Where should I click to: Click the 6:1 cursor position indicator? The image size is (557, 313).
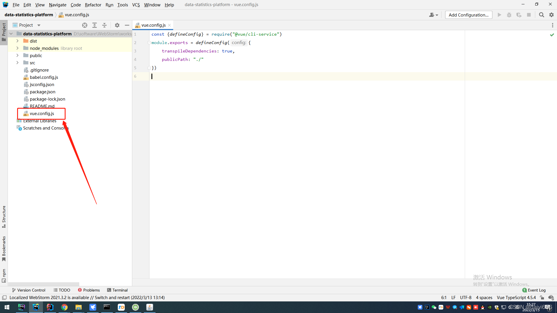(444, 298)
